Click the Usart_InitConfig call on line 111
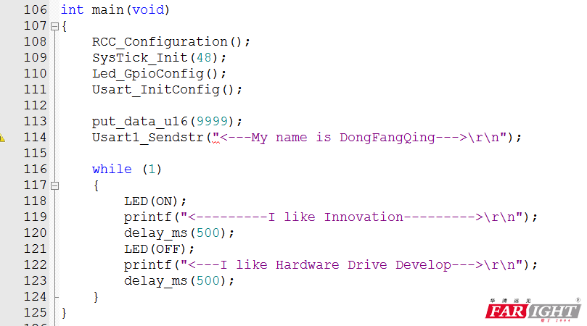The image size is (587, 326). [167, 90]
